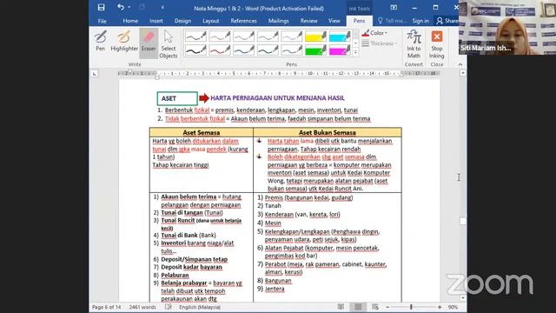
Task: Click the Page 6 of 14 indicator
Action: 106,307
